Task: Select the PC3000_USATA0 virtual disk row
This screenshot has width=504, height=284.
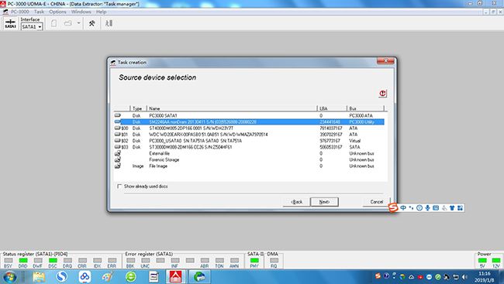Action: pyautogui.click(x=249, y=141)
